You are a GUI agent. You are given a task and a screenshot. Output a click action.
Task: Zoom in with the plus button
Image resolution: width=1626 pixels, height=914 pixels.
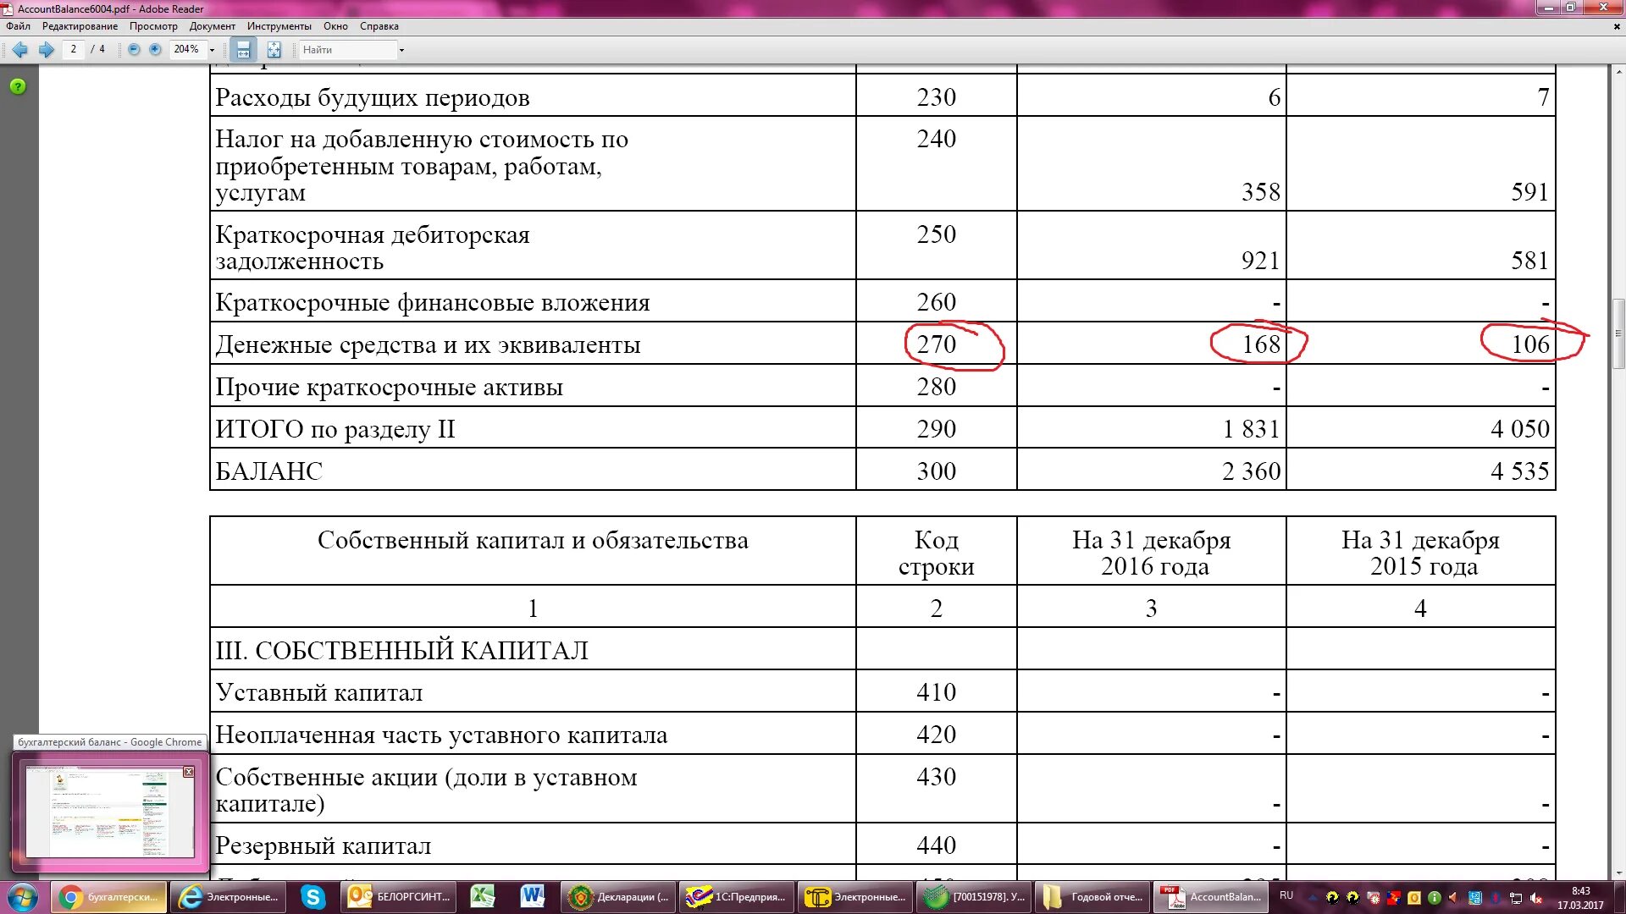(155, 50)
